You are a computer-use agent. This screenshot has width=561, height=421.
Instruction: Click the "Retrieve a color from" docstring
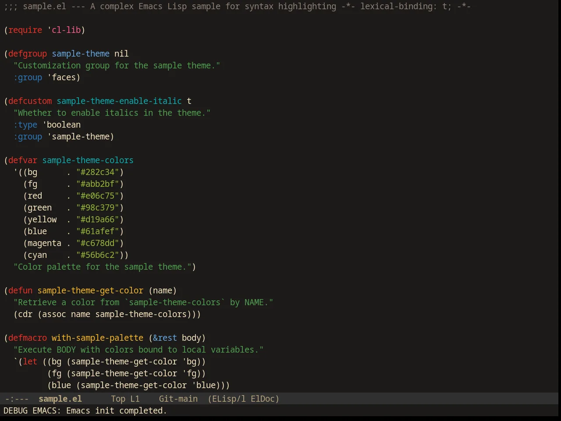(x=143, y=302)
